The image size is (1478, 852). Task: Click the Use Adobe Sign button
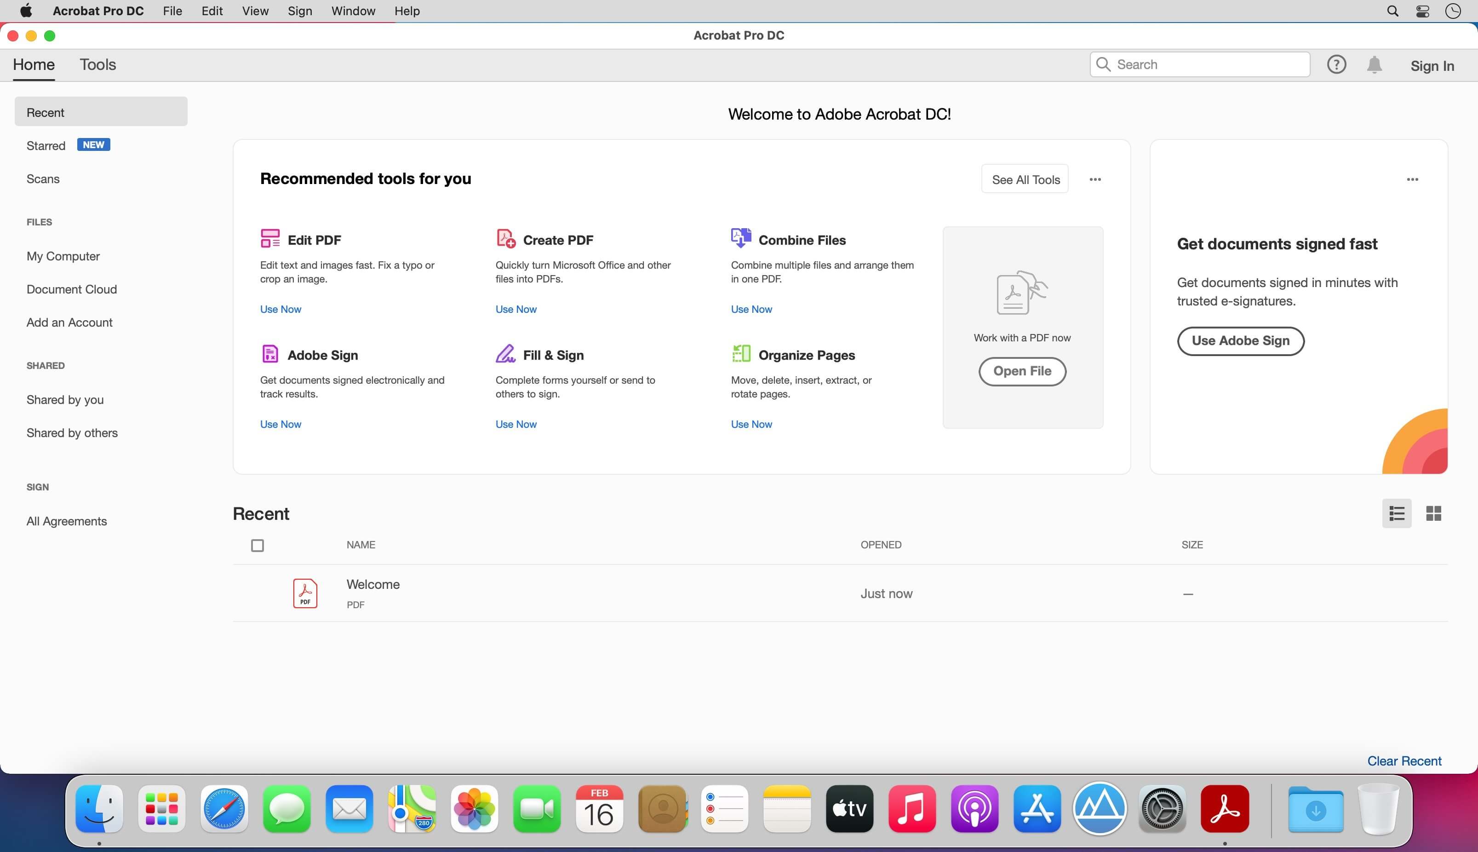point(1240,340)
